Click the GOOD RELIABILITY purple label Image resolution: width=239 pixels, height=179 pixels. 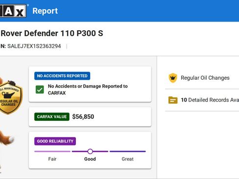pyautogui.click(x=55, y=141)
